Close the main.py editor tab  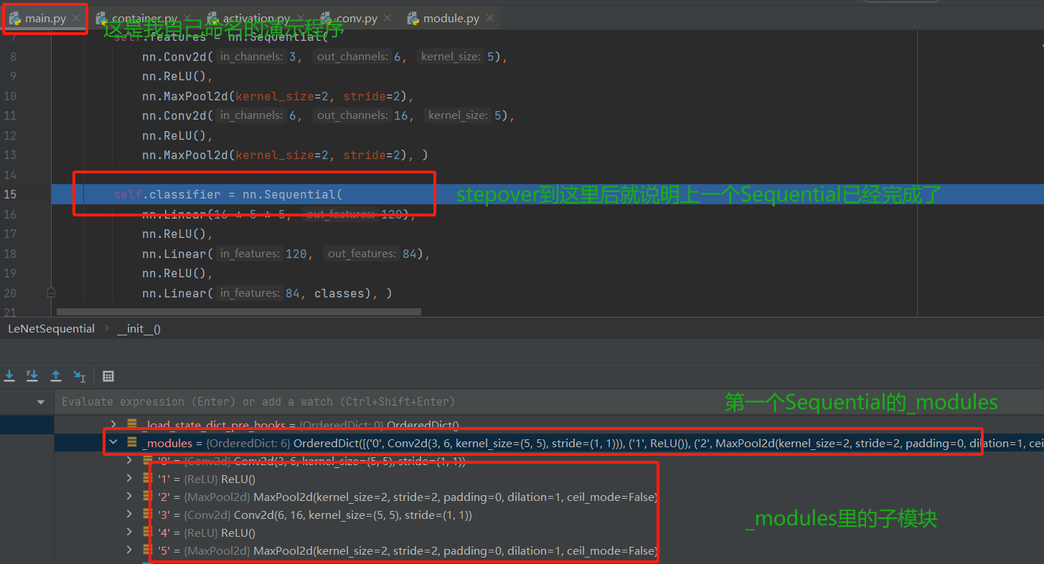coord(75,19)
